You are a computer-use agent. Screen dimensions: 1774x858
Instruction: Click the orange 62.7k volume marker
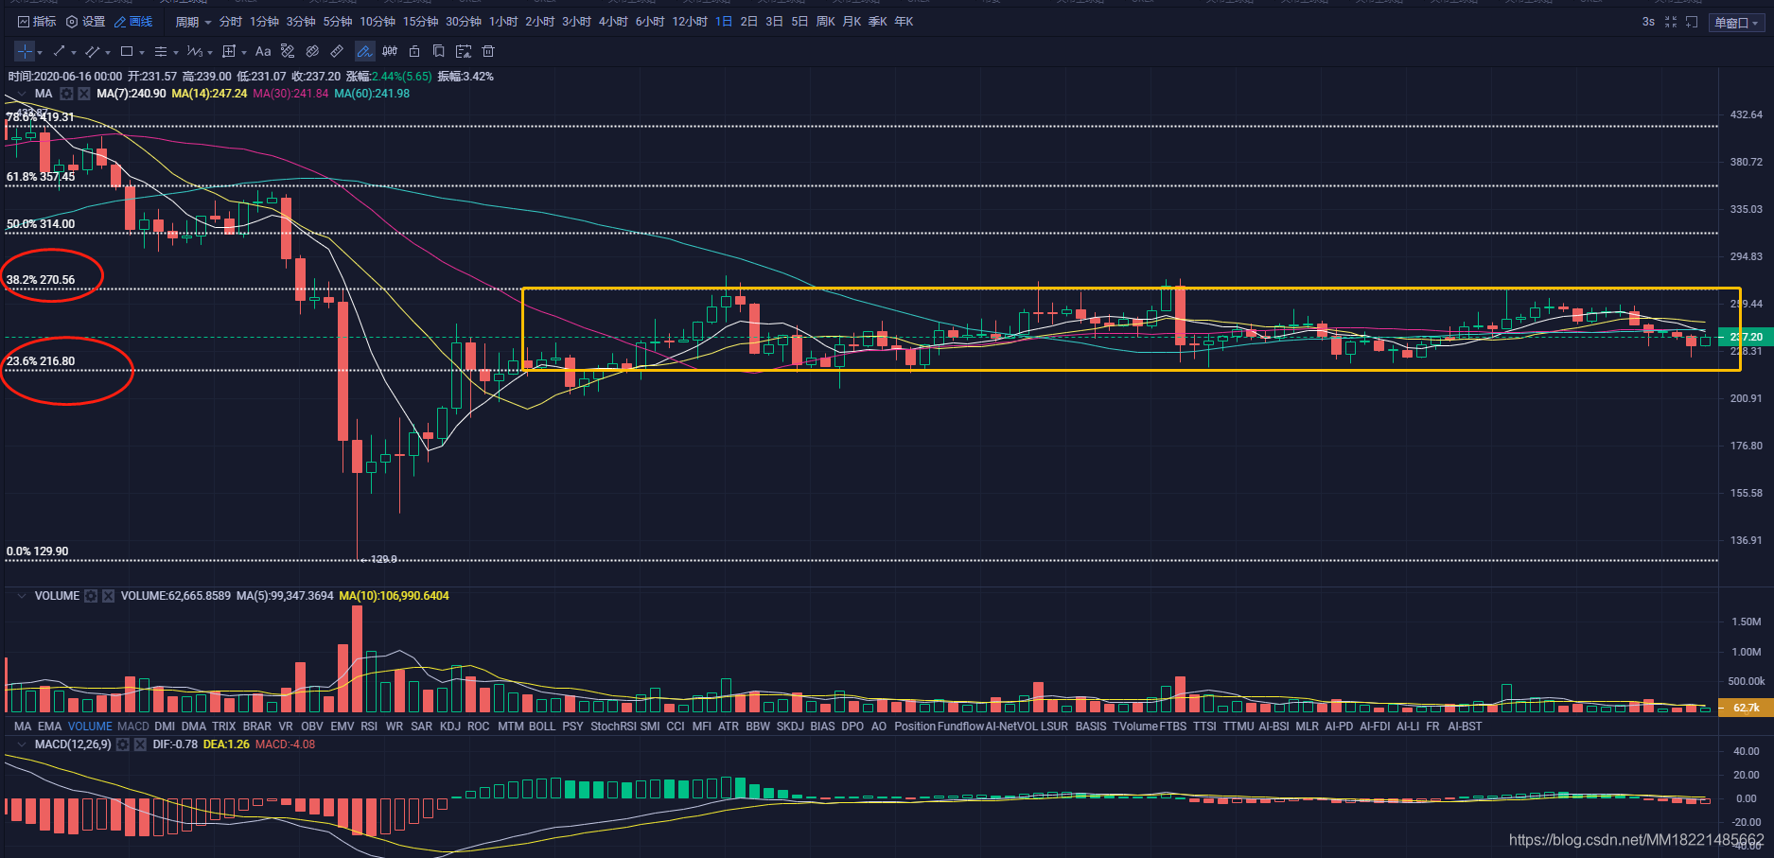click(x=1746, y=708)
